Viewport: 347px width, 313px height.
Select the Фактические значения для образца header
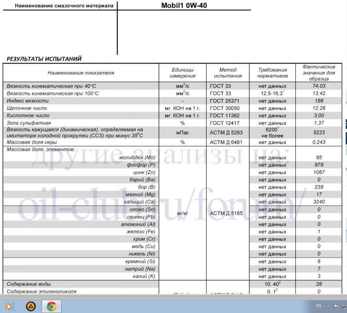pyautogui.click(x=318, y=73)
